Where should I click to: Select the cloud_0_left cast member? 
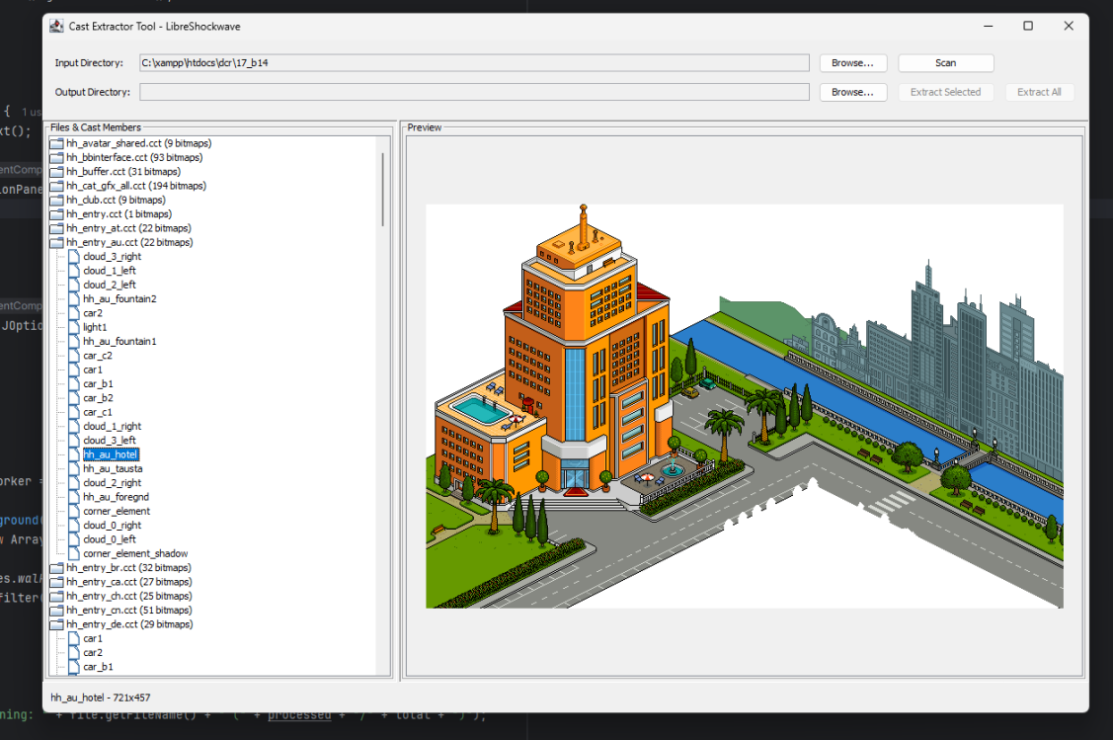[109, 539]
